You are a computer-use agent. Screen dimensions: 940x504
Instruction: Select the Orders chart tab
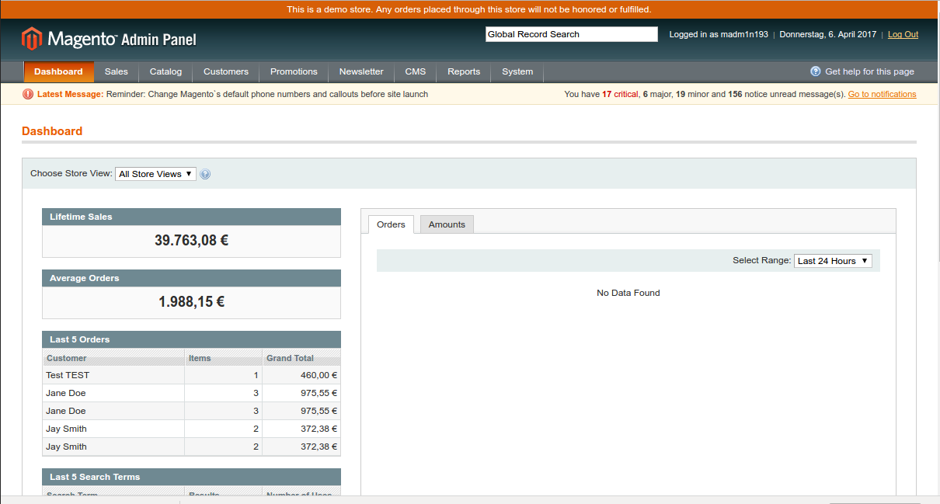pos(391,224)
